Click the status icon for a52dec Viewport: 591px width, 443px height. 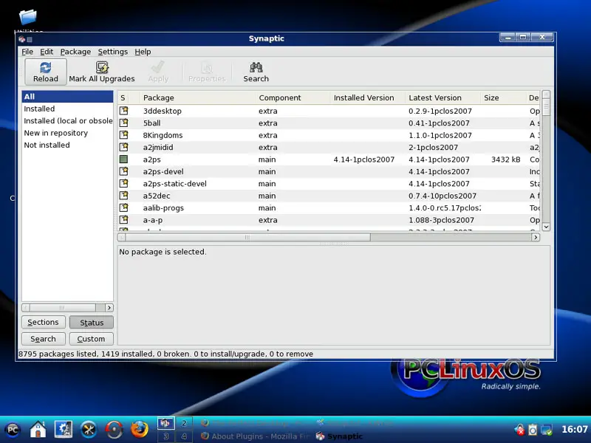tap(123, 196)
